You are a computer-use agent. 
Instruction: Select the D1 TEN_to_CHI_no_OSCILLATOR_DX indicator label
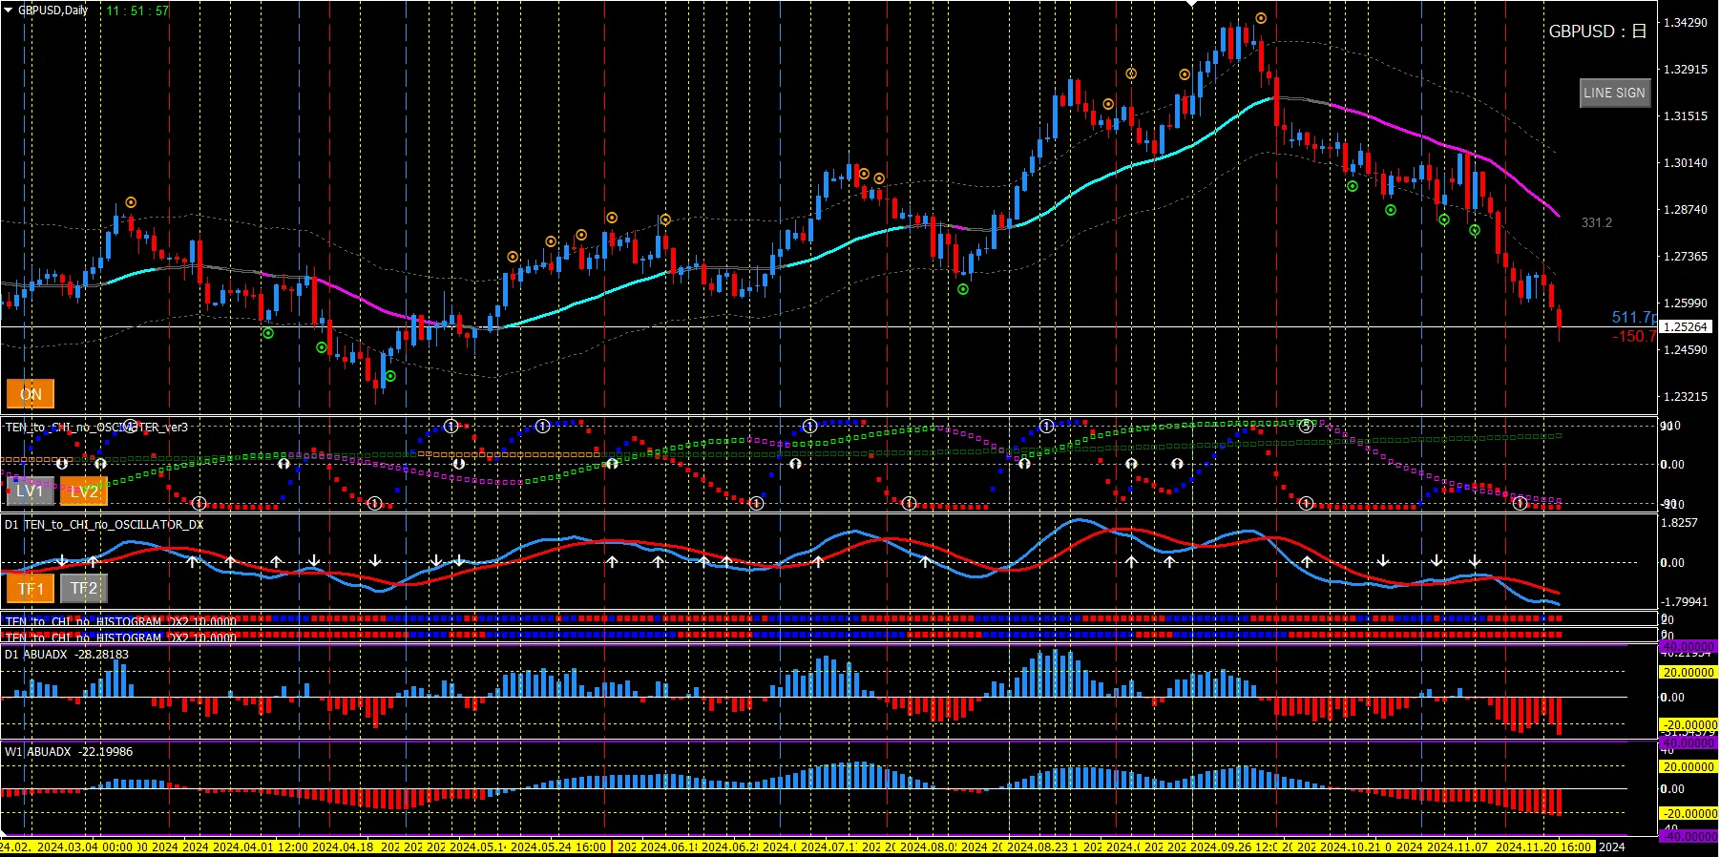(104, 524)
